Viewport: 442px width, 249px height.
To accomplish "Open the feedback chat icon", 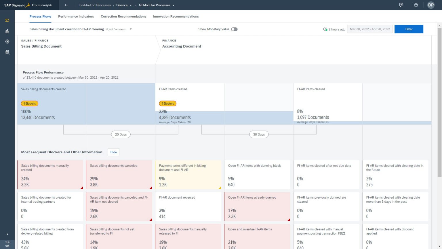I will (401, 5).
